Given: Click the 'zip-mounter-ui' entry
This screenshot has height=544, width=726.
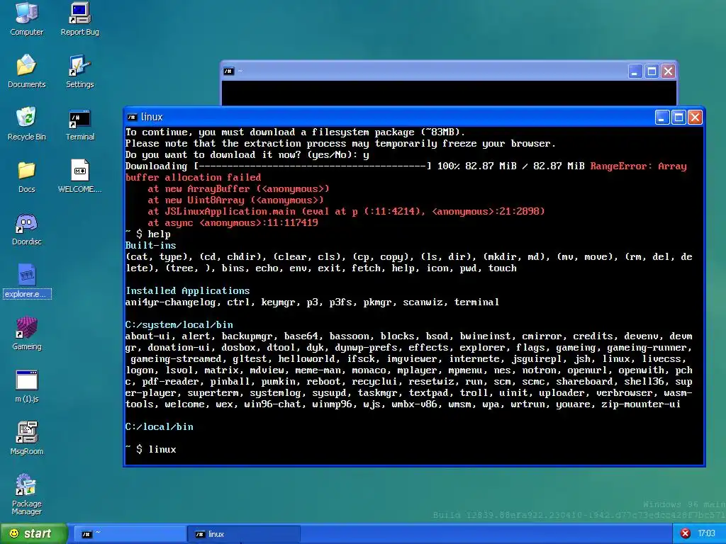Looking at the screenshot, I should [641, 404].
